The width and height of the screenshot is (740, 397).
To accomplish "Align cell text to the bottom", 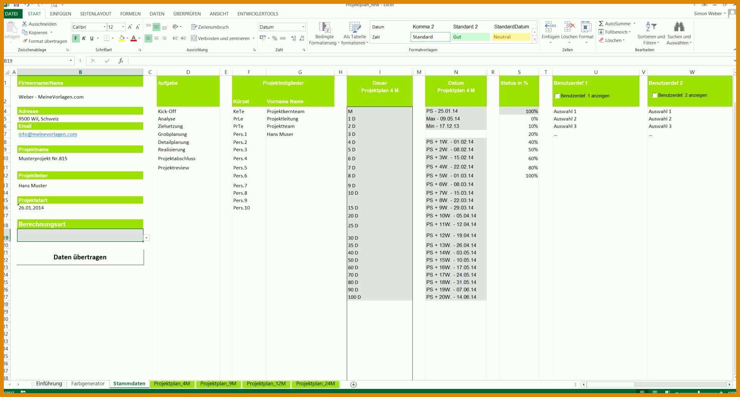I will [165, 27].
